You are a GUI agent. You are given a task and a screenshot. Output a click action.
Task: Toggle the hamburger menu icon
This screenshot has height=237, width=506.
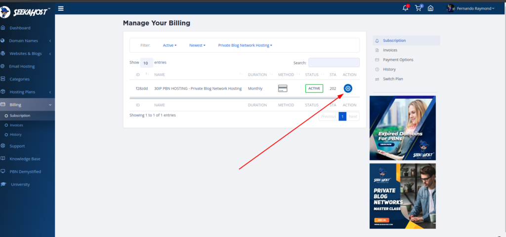61,8
